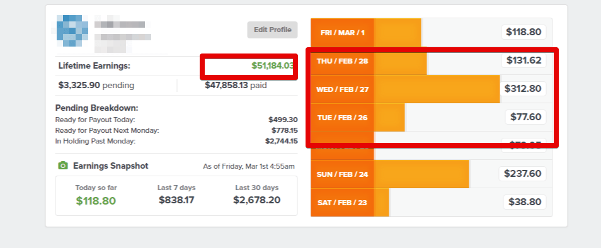
Task: Click the Today so far $118.80 figure
Action: click(x=96, y=201)
